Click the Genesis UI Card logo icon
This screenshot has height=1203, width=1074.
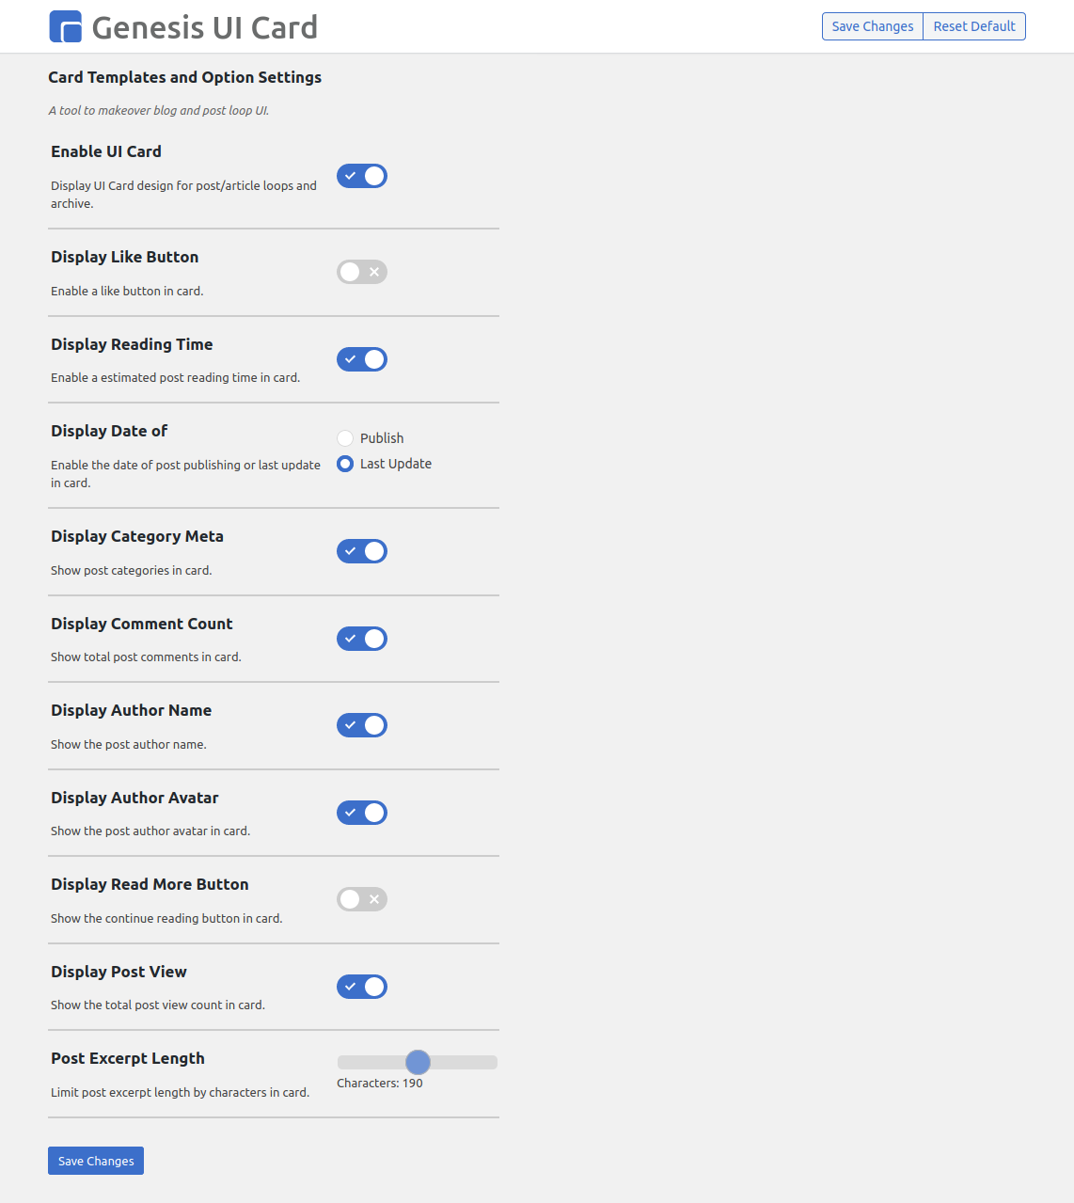pos(66,27)
